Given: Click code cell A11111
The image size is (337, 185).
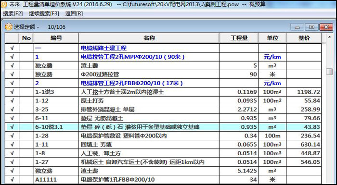Looking at the screenshot, I should [x=56, y=179].
